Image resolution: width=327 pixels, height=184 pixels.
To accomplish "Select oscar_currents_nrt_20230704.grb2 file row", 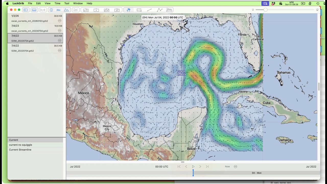I will [x=35, y=28].
